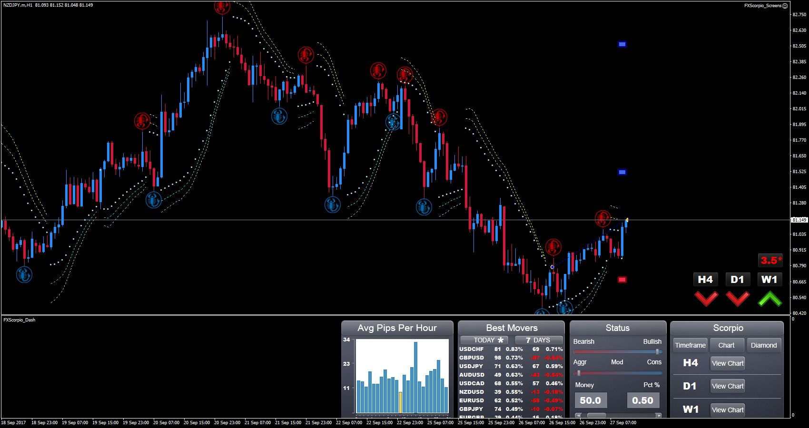
Task: Select the EURUSD row in Best Movers
Action: [x=511, y=400]
